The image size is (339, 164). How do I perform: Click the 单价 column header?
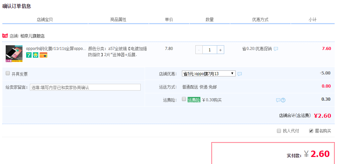[x=169, y=20]
